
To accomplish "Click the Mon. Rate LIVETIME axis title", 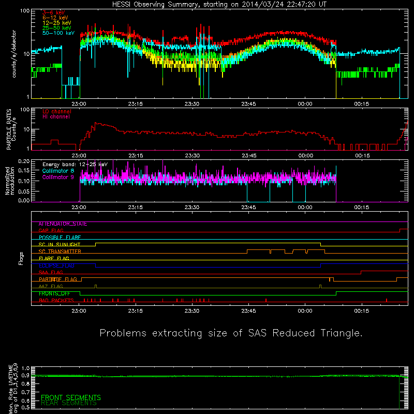I will coord(13,389).
